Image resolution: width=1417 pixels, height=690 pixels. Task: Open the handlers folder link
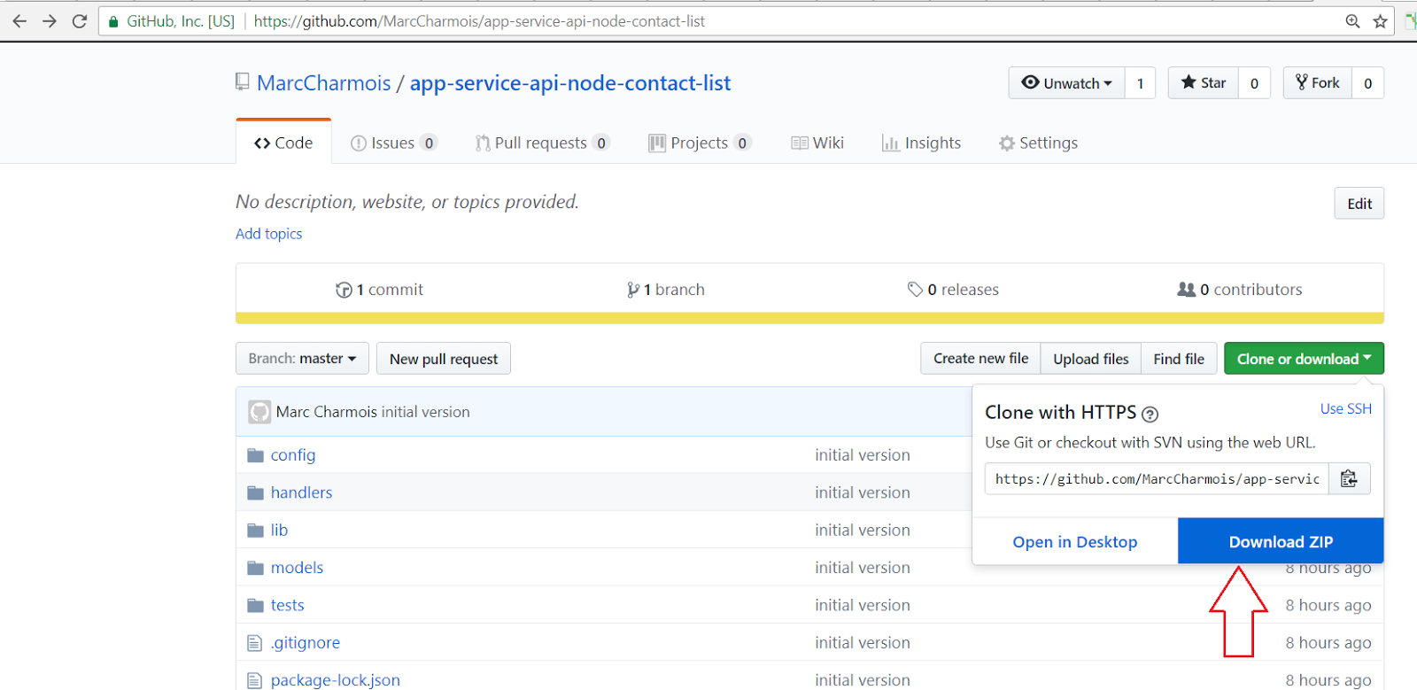[x=302, y=492]
